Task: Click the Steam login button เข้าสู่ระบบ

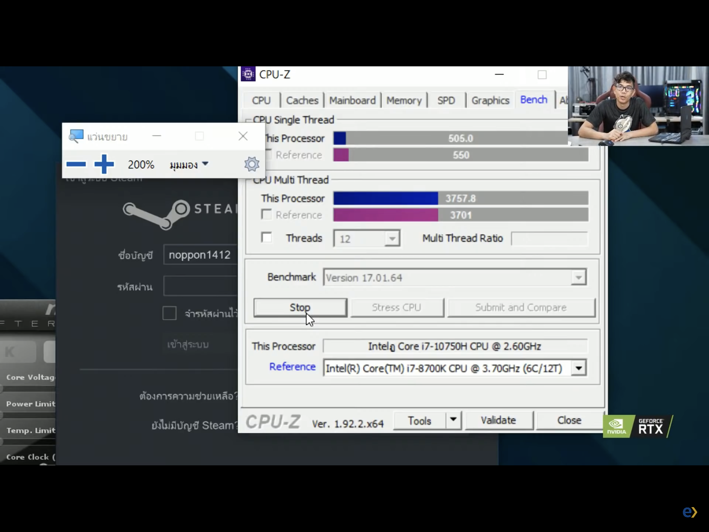Action: point(188,344)
